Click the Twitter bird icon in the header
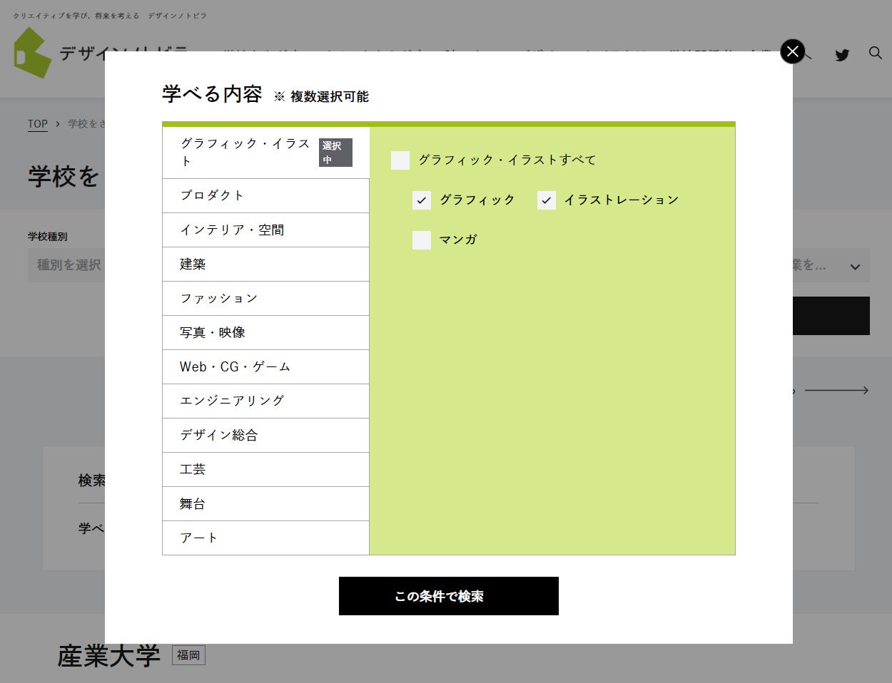Screen dimensions: 892x683 coord(842,55)
